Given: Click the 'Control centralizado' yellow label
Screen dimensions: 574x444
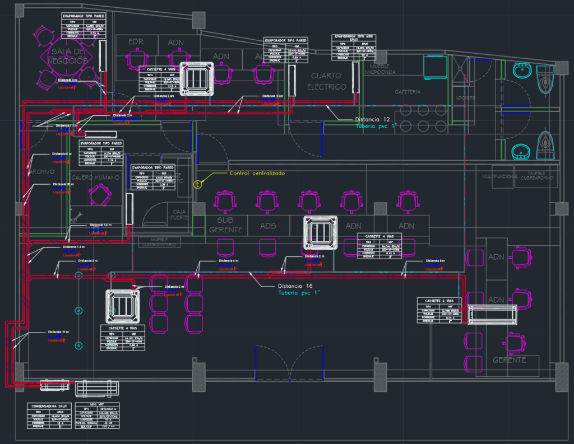Looking at the screenshot, I should tap(257, 174).
